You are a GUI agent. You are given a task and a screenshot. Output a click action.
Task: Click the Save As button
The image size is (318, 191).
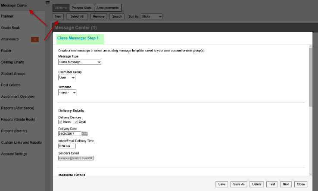coord(239,184)
